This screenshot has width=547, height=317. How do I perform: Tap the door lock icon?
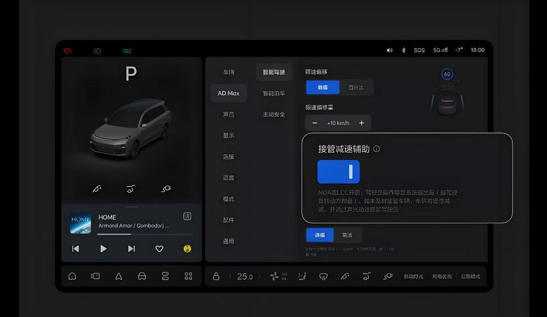coord(216,276)
